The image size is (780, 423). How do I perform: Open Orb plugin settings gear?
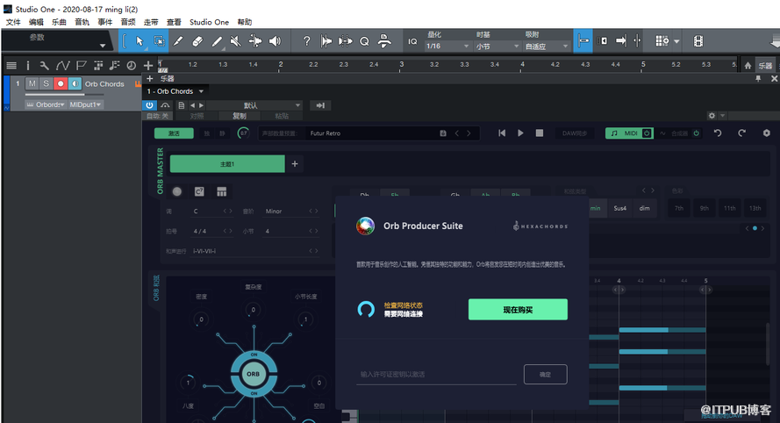(766, 133)
